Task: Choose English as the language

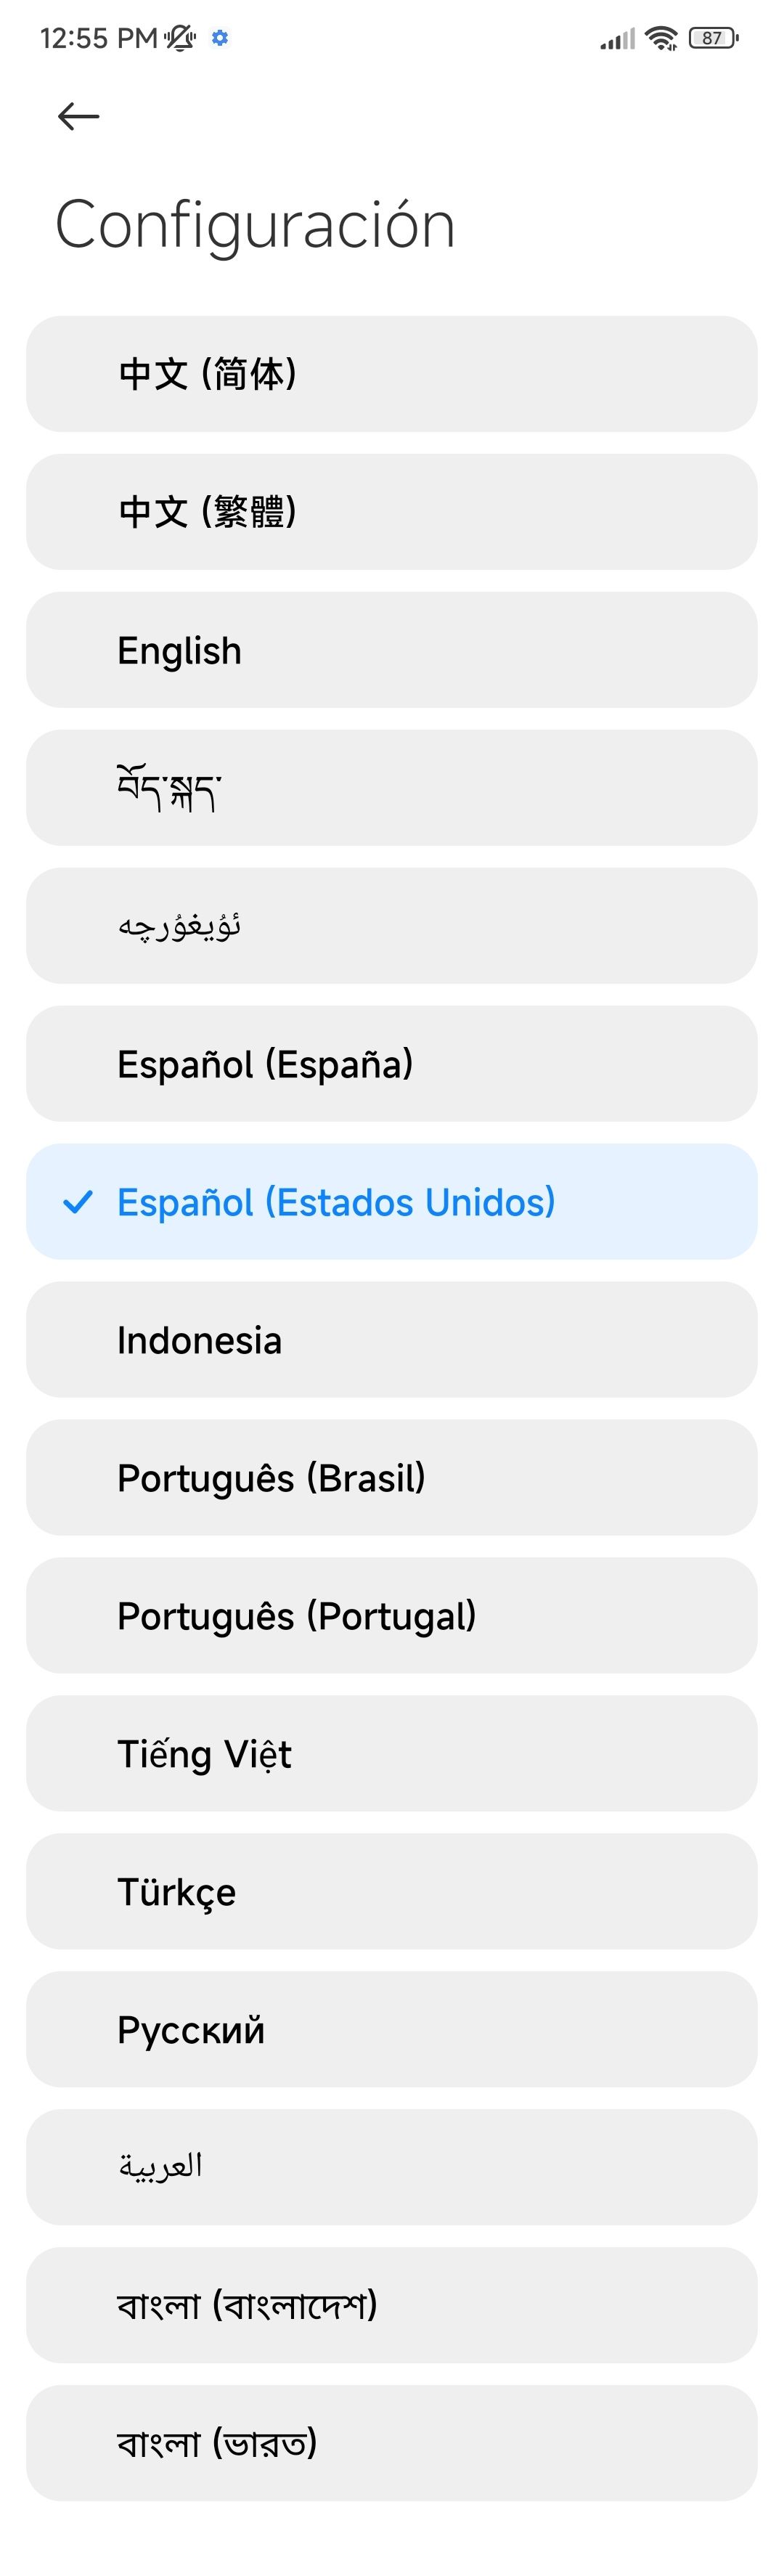Action: pyautogui.click(x=391, y=650)
